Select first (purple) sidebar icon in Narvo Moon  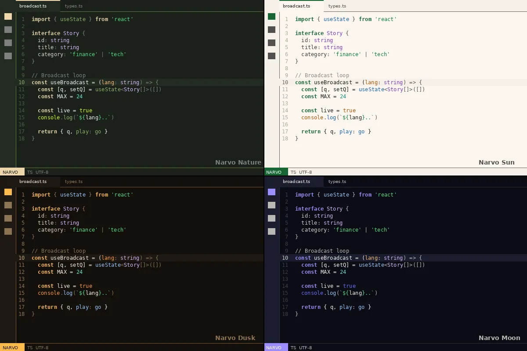pyautogui.click(x=271, y=192)
